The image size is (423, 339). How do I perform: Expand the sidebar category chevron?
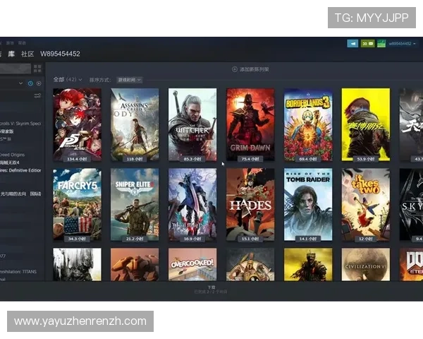20,83
